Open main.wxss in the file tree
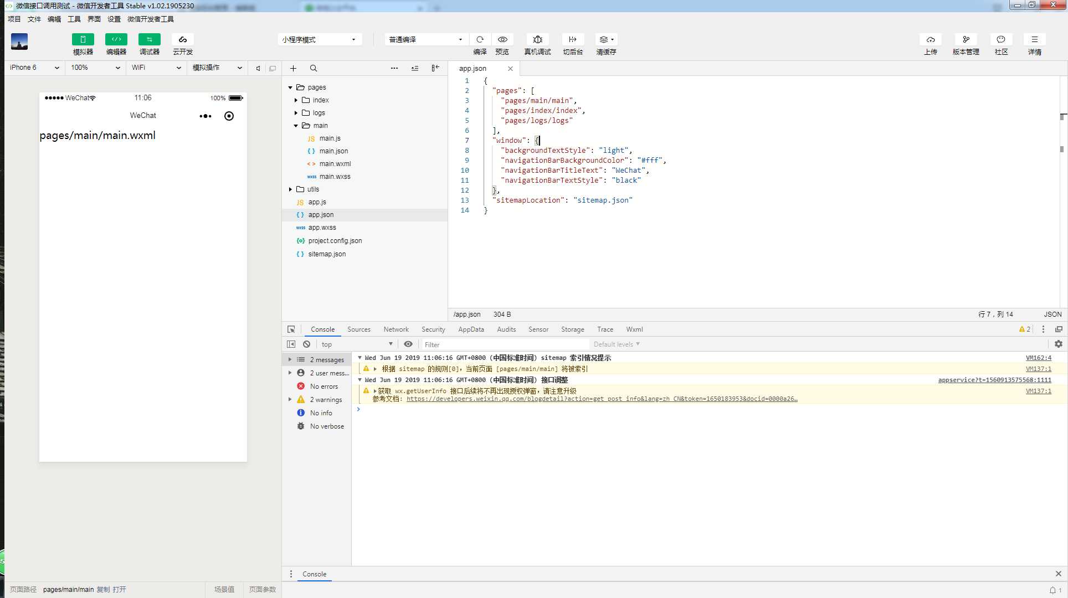This screenshot has width=1068, height=598. click(x=335, y=177)
